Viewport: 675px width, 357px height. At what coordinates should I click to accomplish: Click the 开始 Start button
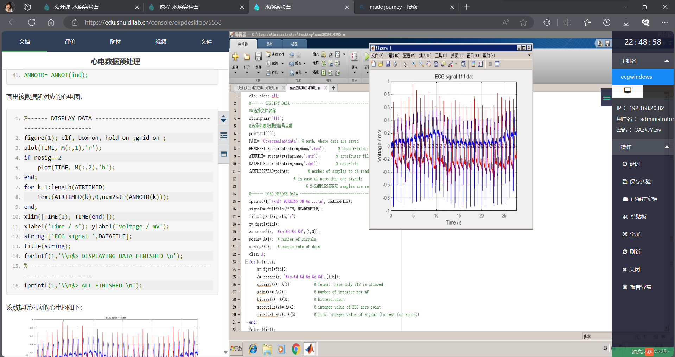point(236,349)
